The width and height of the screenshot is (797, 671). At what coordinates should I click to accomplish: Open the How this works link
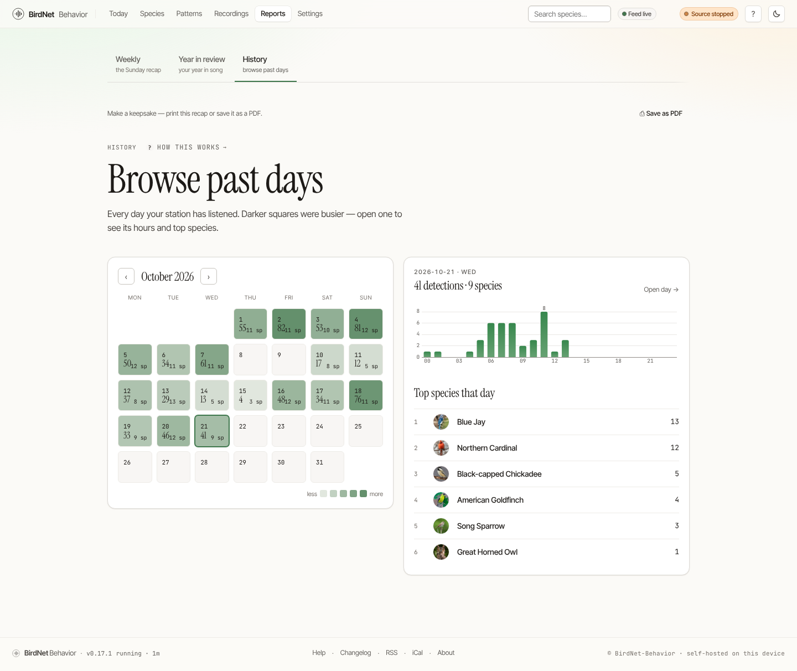[x=188, y=147]
